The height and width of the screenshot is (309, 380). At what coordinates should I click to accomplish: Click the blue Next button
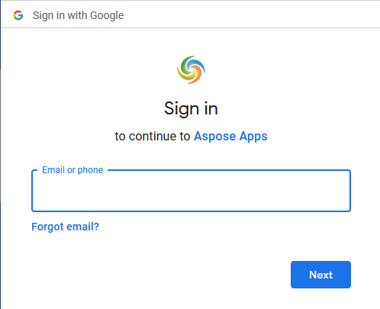tap(320, 275)
